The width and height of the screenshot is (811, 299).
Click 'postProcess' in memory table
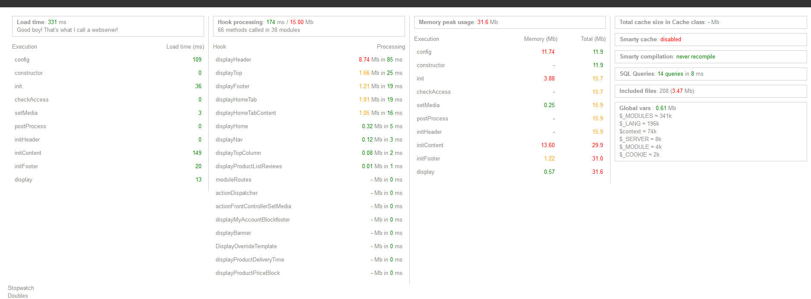click(432, 119)
